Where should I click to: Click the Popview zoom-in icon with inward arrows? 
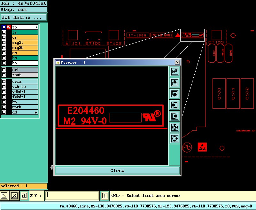175,127
